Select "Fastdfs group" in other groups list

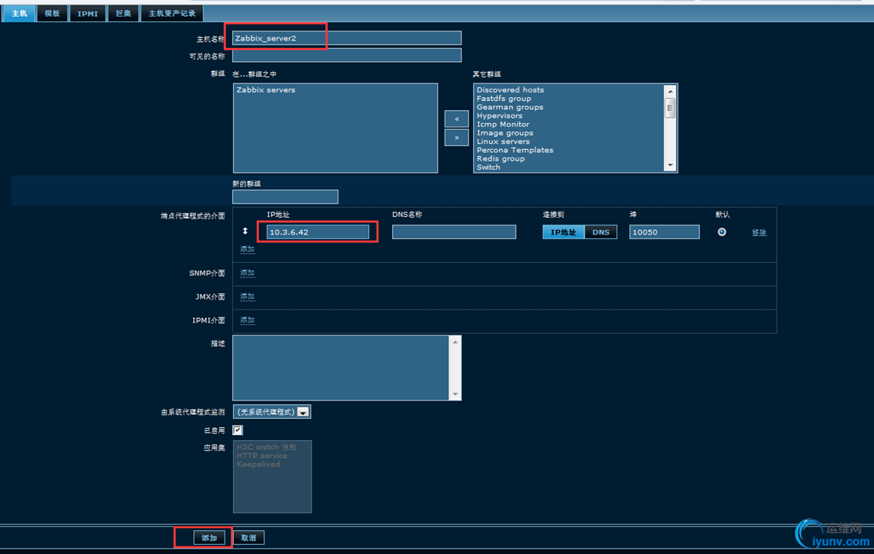(504, 99)
